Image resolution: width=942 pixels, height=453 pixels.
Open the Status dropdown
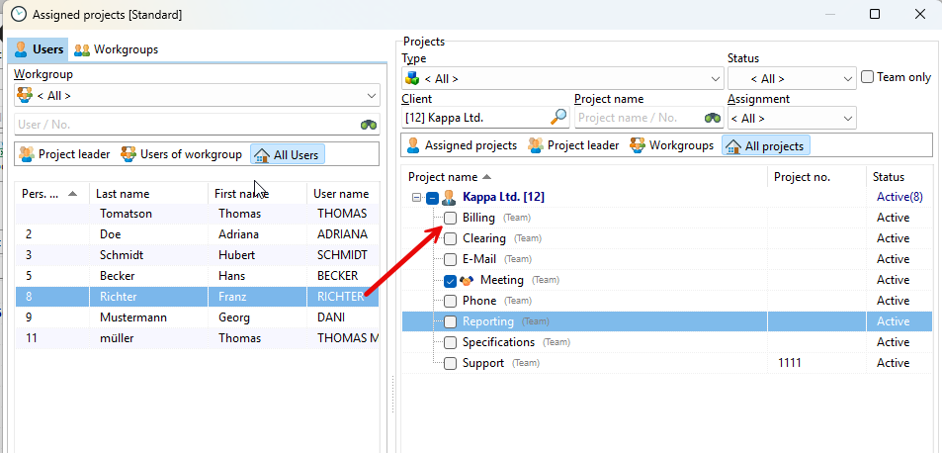point(792,79)
